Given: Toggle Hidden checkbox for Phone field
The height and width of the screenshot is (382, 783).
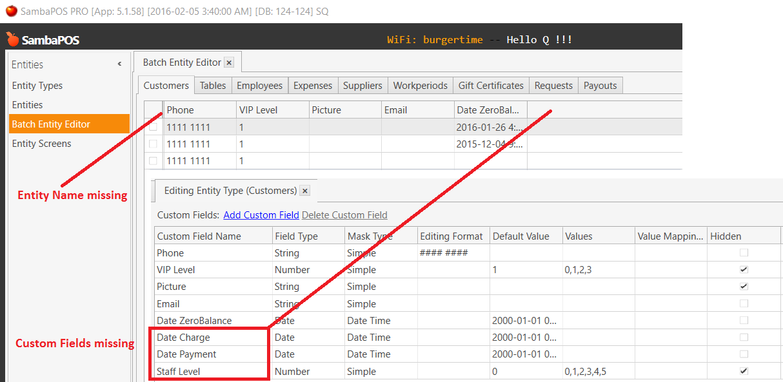Looking at the screenshot, I should pos(744,253).
